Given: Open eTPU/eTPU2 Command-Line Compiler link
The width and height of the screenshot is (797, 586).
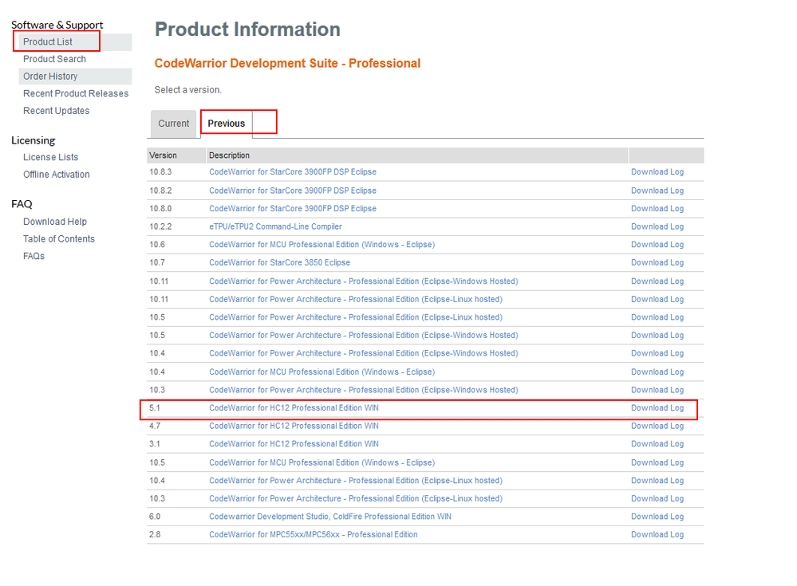Looking at the screenshot, I should (275, 226).
